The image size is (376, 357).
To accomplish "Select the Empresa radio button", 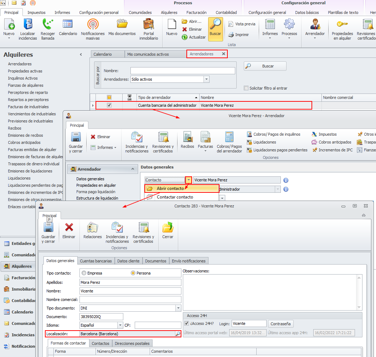I will (x=84, y=273).
